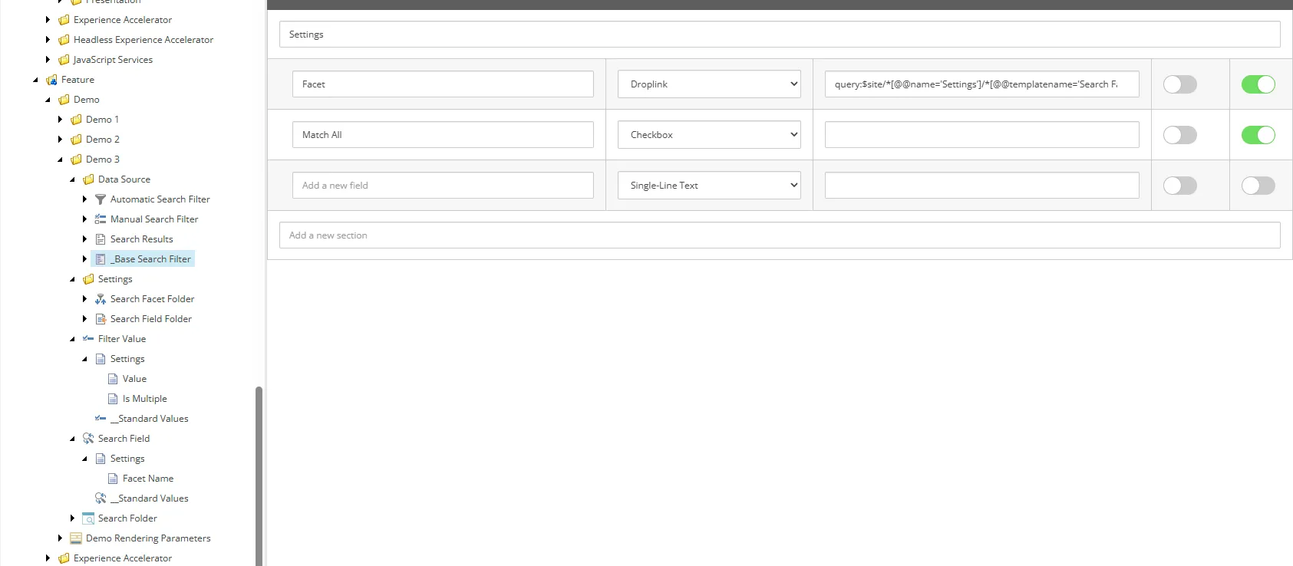This screenshot has height=566, width=1293.
Task: Expand the Demo 2 node
Action: (x=60, y=140)
